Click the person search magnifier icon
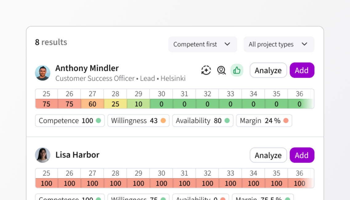This screenshot has width=350, height=200. (x=221, y=70)
